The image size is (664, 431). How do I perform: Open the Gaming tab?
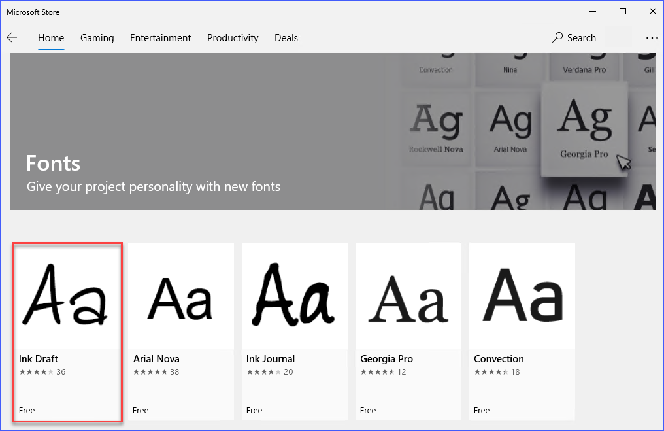click(x=97, y=38)
